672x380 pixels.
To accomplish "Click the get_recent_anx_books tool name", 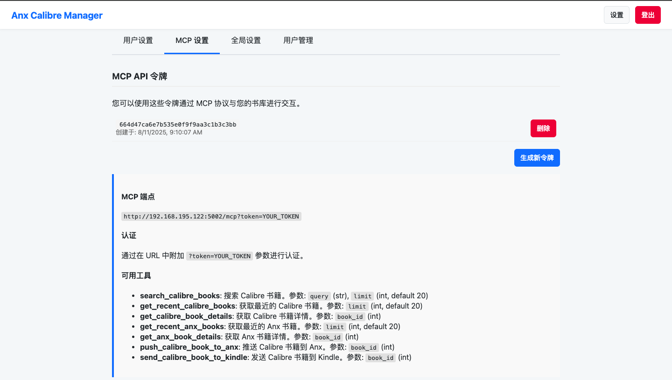I will 182,327.
